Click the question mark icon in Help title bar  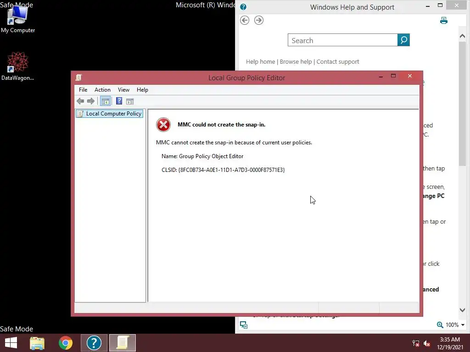coord(243,7)
